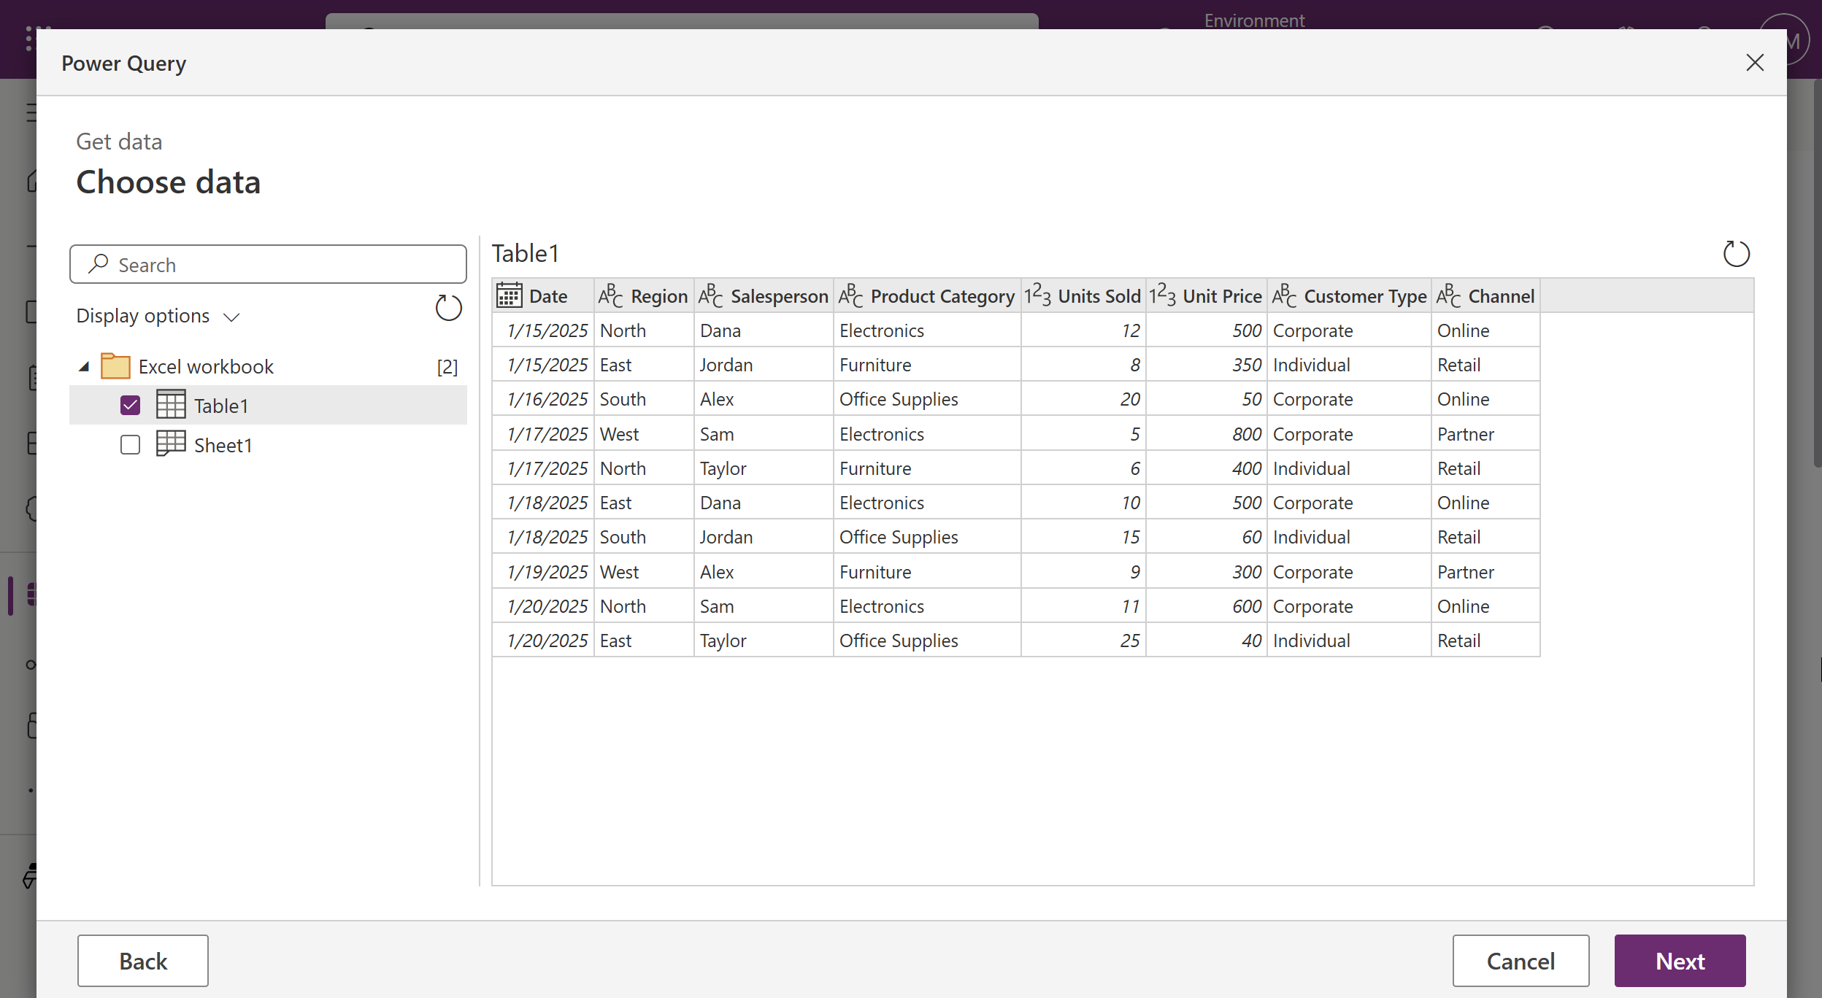
Task: Click the Channel column header
Action: pos(1500,296)
